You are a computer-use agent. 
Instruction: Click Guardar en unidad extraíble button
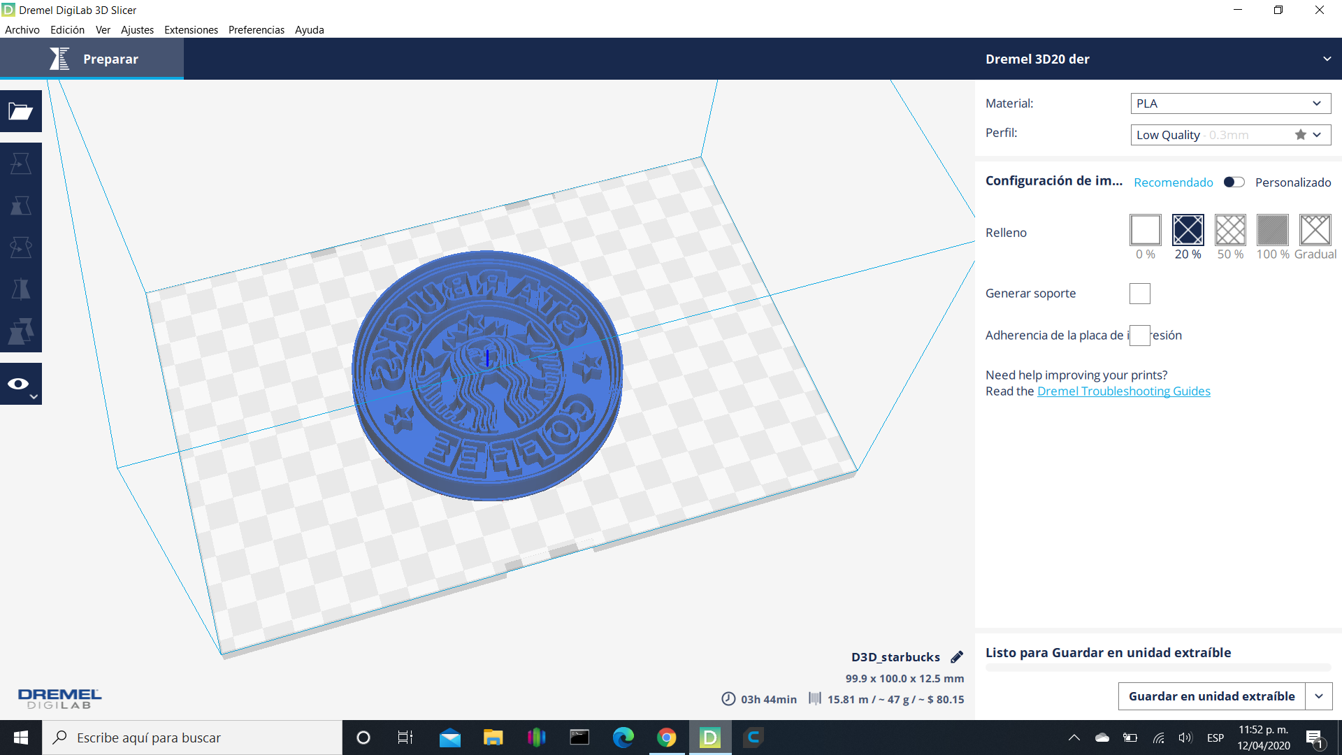coord(1211,696)
